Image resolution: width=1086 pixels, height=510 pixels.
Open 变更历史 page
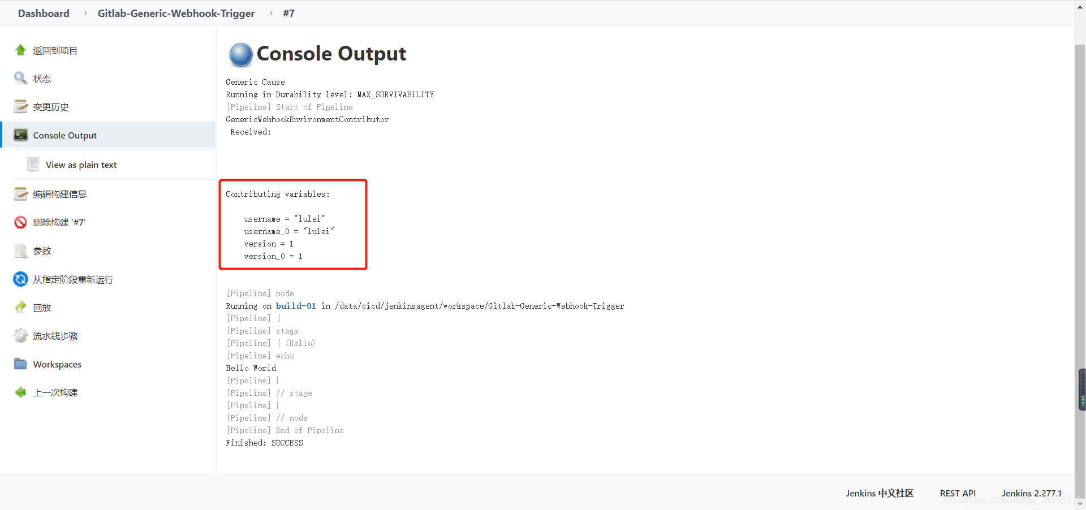pos(51,107)
